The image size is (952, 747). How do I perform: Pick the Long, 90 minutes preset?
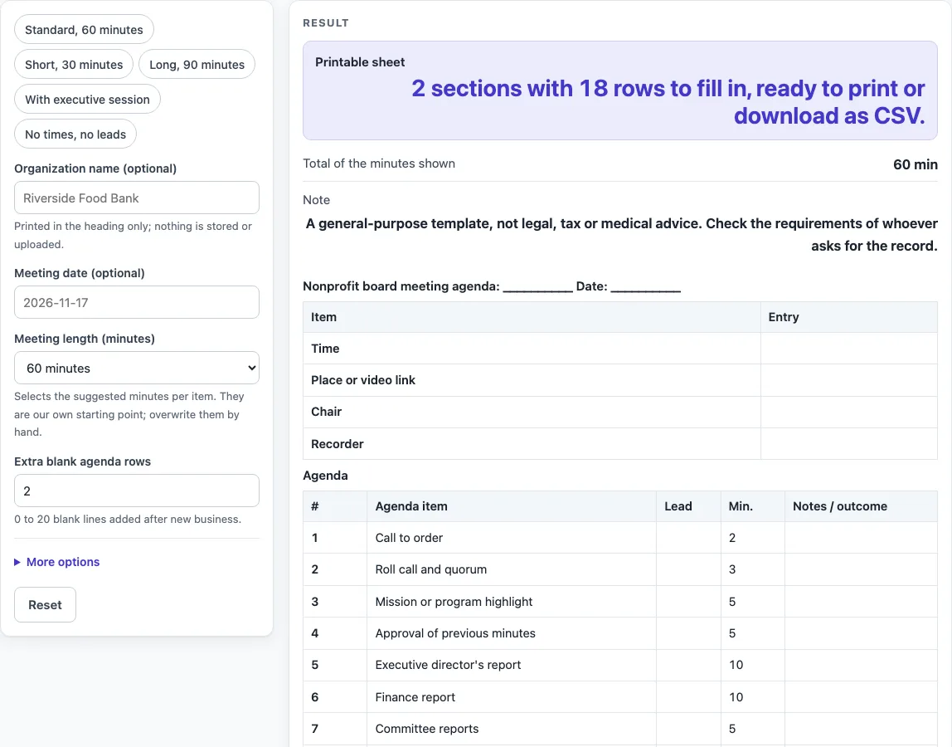pyautogui.click(x=197, y=65)
